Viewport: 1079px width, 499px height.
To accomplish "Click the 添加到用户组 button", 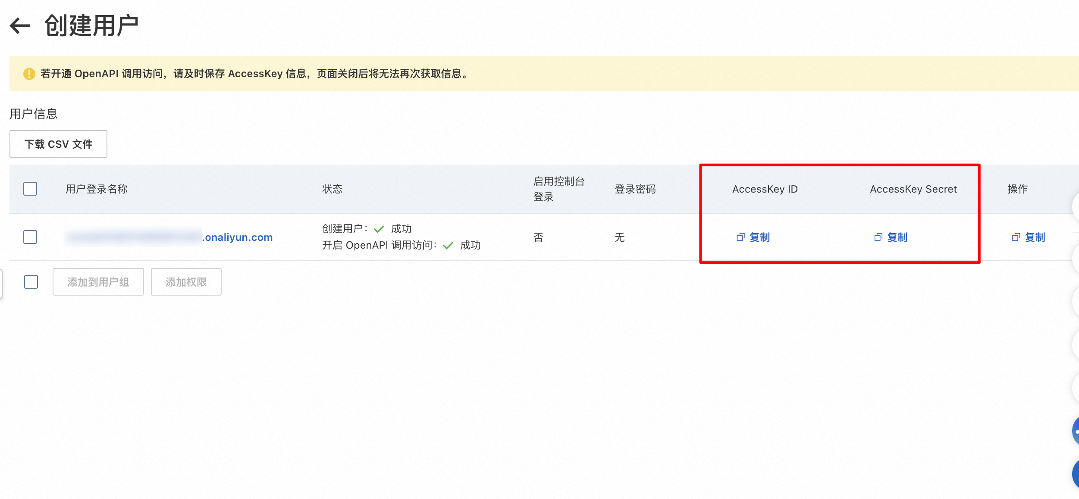I will coord(98,282).
